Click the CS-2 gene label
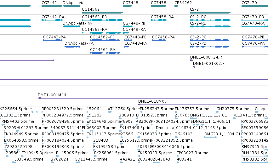 coord(194,9)
